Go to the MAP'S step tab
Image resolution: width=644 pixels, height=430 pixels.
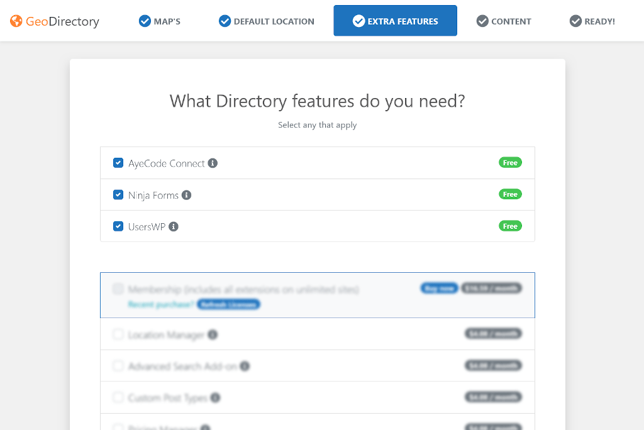pos(160,21)
